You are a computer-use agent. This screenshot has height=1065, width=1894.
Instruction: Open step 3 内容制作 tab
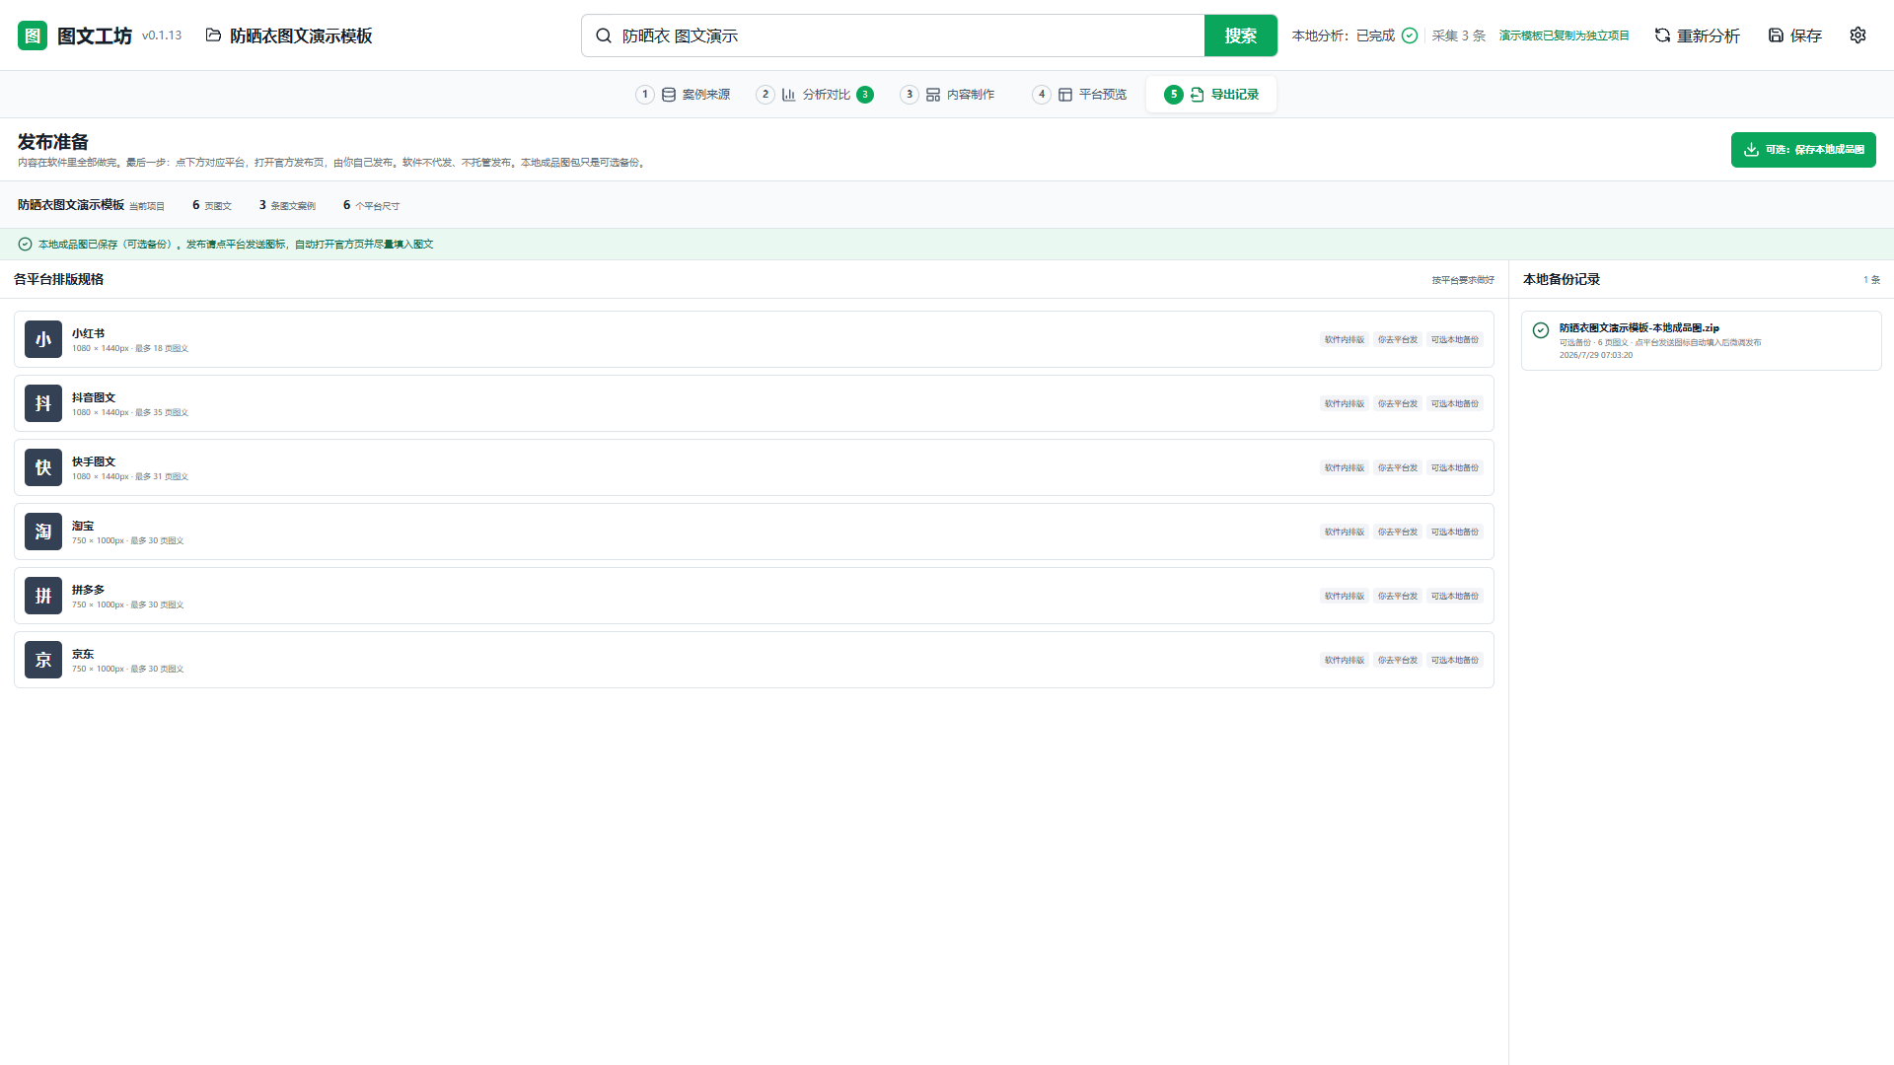point(947,95)
